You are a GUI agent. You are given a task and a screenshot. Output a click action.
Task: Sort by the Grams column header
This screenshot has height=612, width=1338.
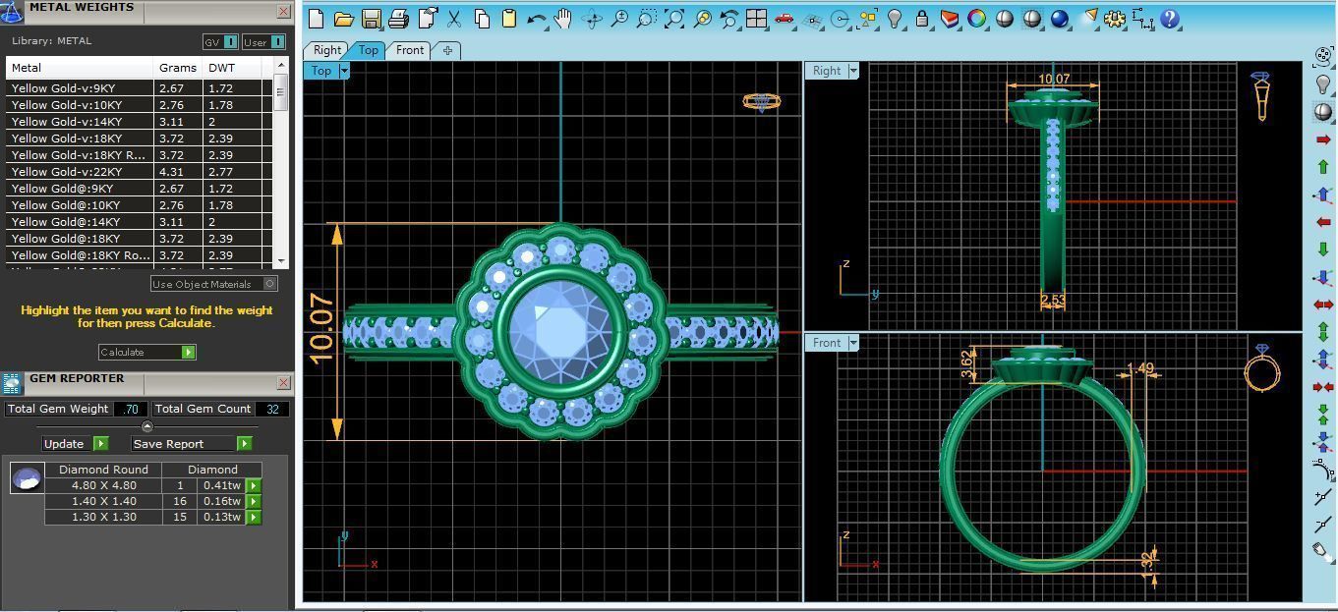pos(178,68)
